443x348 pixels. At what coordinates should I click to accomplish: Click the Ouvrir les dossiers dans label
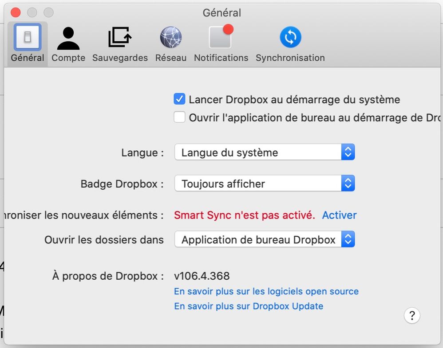point(104,240)
